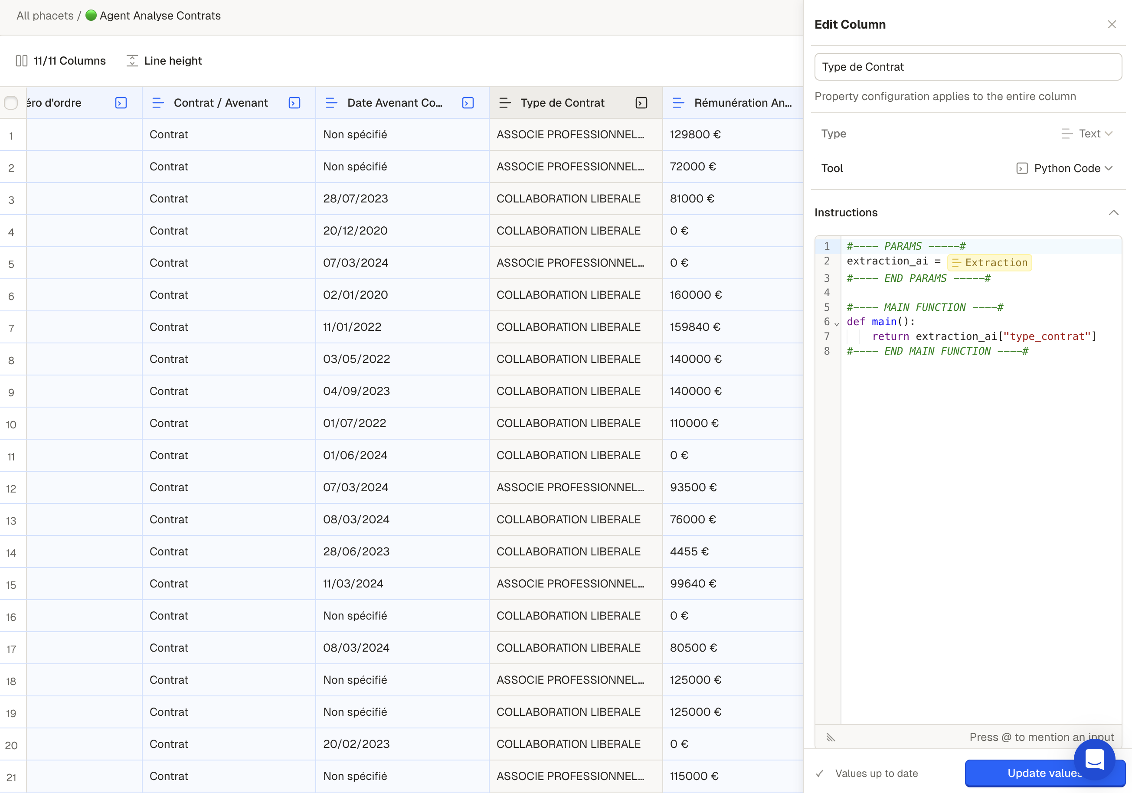Select the Contrat / Avenant column header

pyautogui.click(x=229, y=102)
